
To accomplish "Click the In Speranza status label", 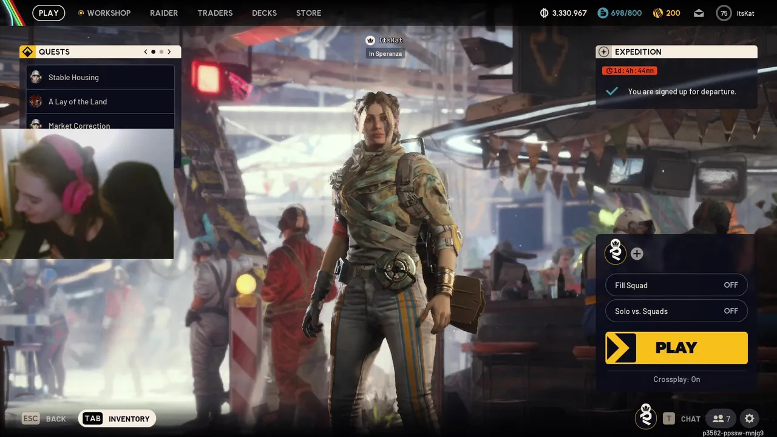I will click(385, 53).
